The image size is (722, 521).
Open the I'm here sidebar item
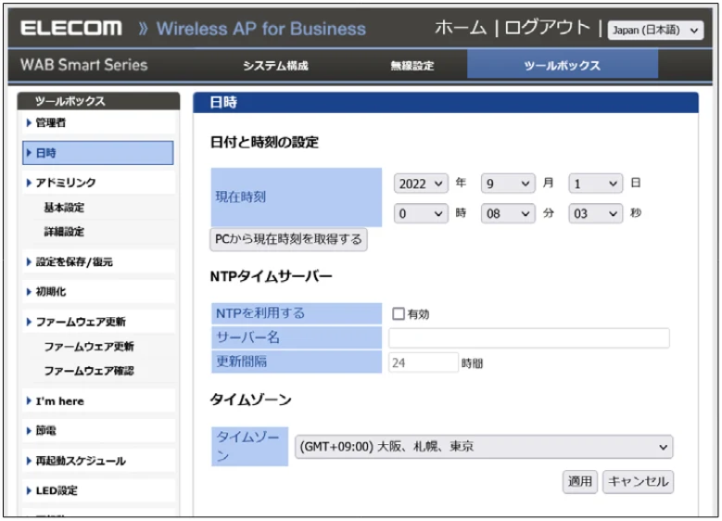(98, 401)
